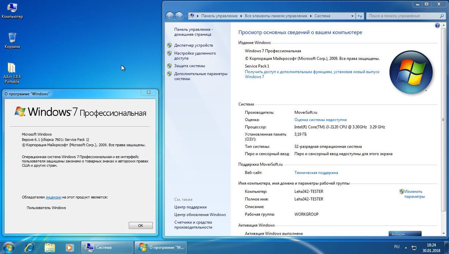This screenshot has width=449, height=254.
Task: Go back in the Система window
Action: click(170, 16)
